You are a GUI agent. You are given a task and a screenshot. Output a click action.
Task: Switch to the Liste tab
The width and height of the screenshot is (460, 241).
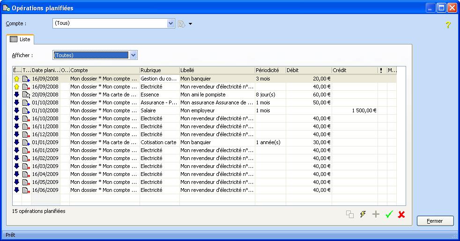(x=20, y=39)
